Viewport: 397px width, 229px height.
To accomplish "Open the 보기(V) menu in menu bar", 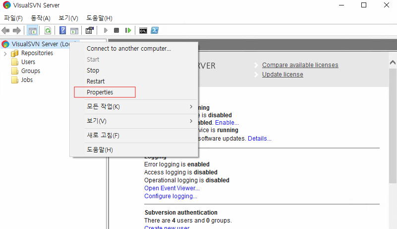I will point(68,18).
